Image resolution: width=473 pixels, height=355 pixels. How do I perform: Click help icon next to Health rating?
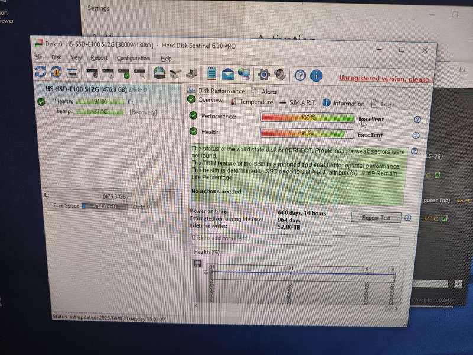416,135
